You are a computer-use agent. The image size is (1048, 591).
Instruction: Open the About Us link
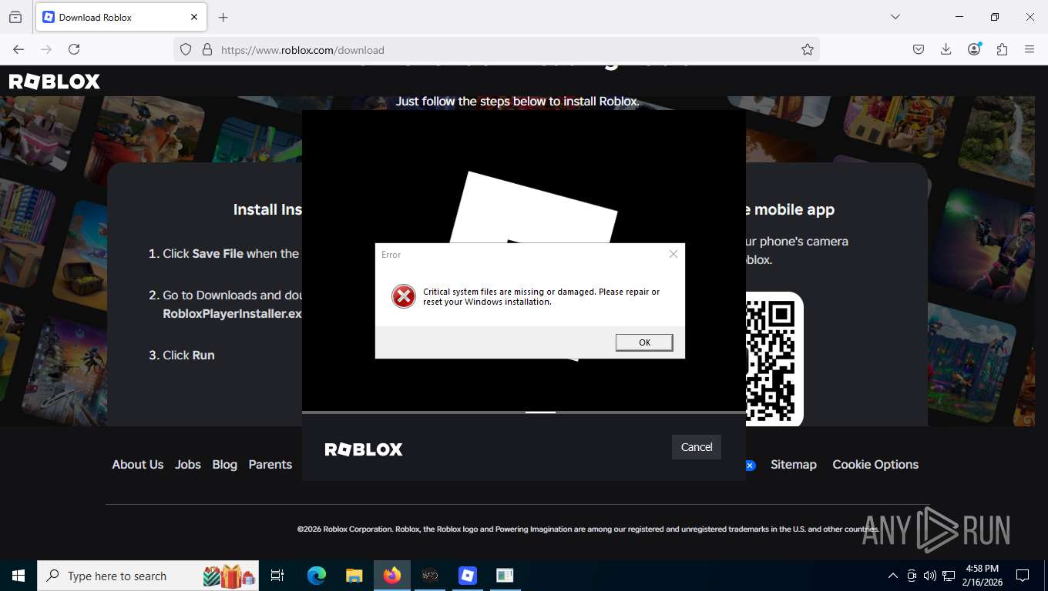(x=138, y=464)
